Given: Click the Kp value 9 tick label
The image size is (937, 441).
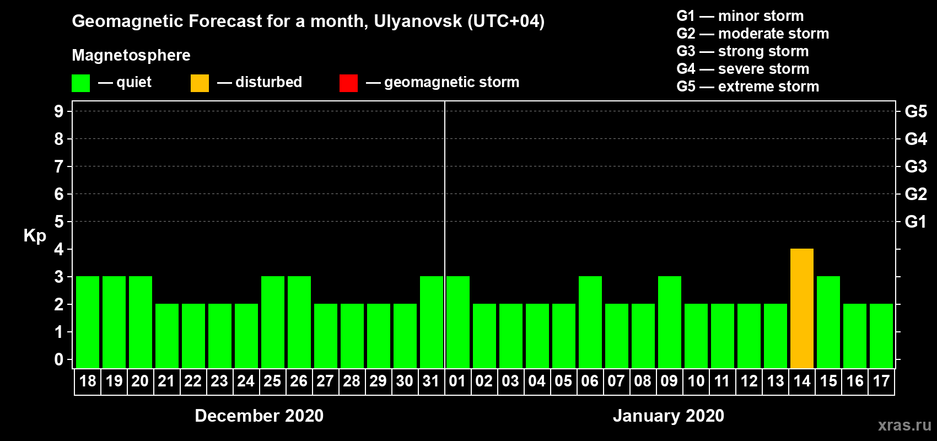Looking at the screenshot, I should [x=59, y=111].
